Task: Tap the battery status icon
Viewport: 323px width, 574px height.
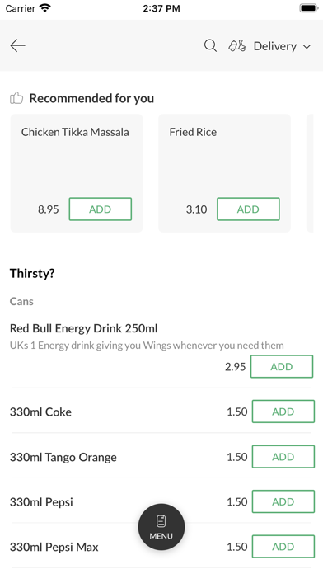Action: (309, 8)
